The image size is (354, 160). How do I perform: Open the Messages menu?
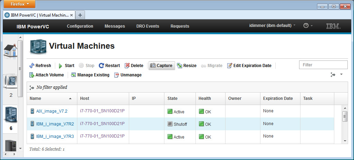pyautogui.click(x=115, y=26)
